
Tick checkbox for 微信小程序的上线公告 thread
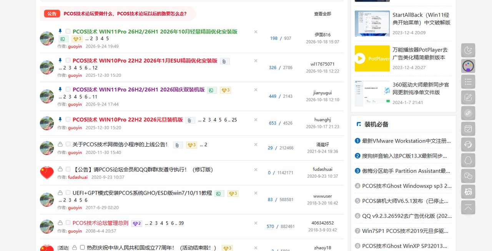click(68, 144)
